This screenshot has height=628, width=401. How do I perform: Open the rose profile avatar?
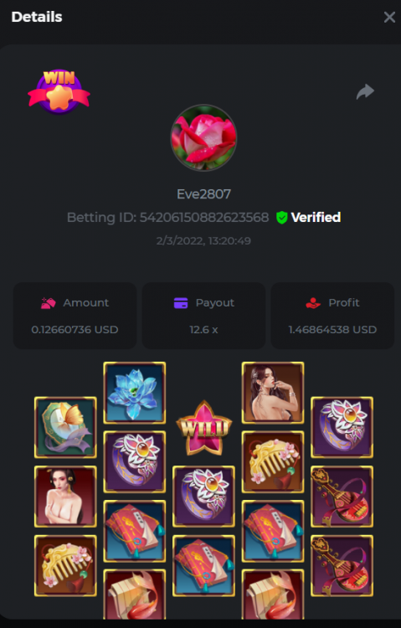203,138
